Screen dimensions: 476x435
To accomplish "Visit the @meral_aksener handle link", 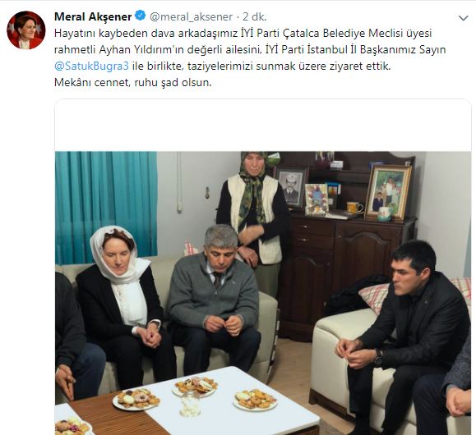I will pos(191,16).
